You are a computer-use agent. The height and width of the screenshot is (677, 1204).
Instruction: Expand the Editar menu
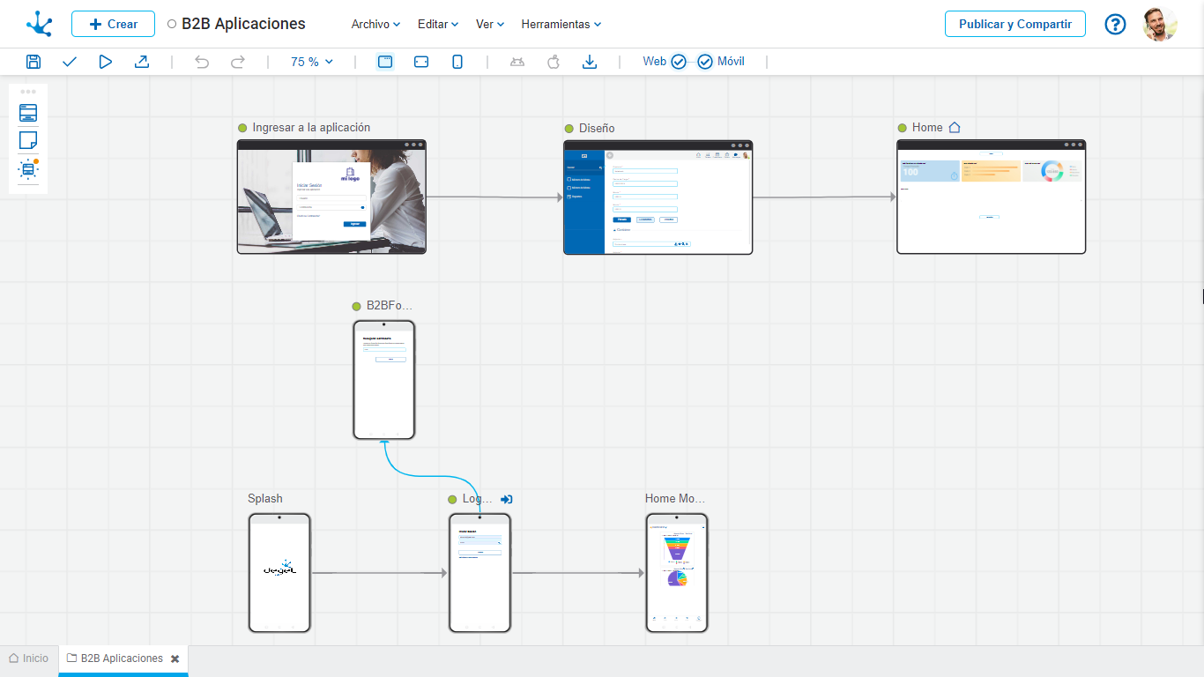(437, 25)
